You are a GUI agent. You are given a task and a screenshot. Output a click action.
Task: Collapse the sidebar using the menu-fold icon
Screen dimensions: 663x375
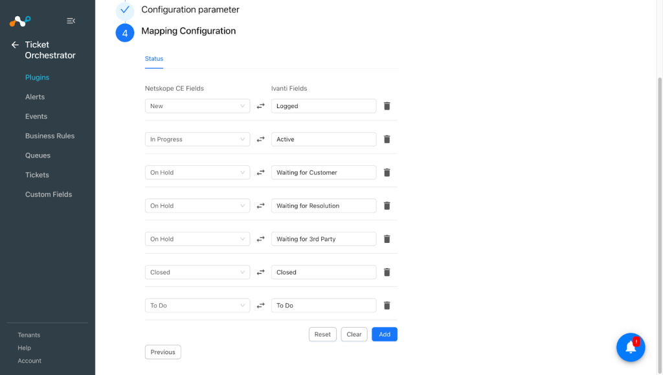[71, 21]
